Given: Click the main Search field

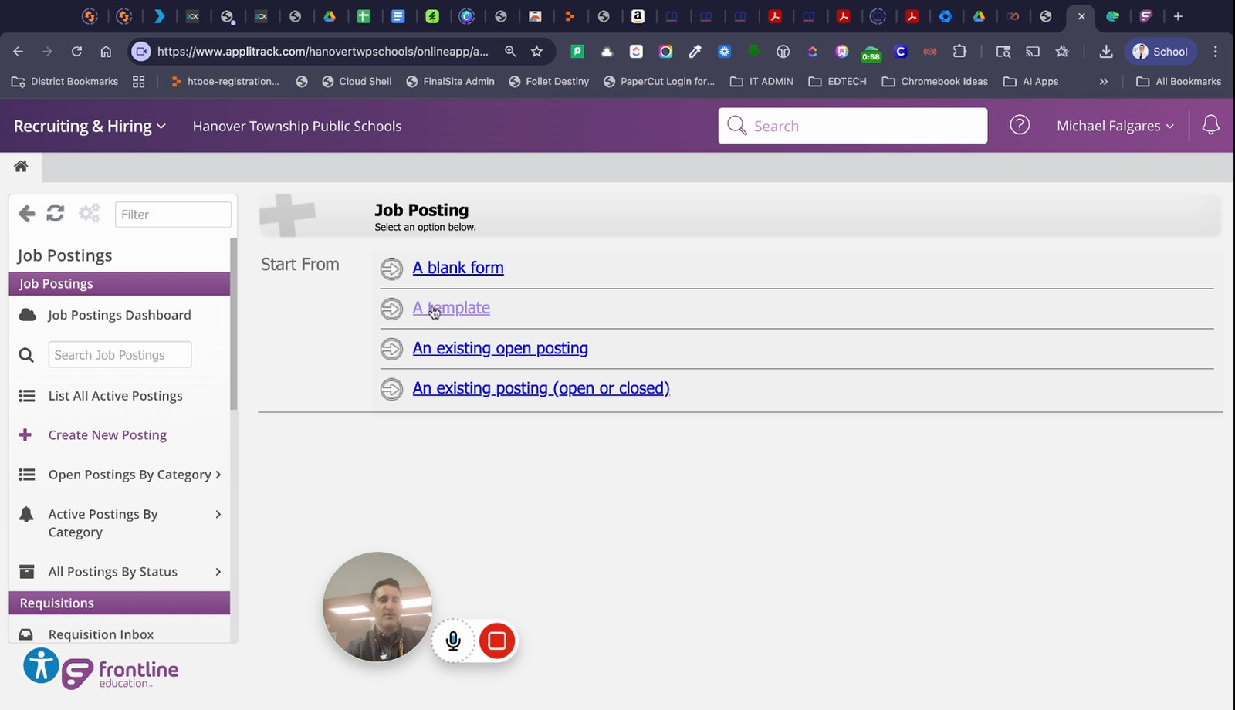Looking at the screenshot, I should [x=853, y=126].
